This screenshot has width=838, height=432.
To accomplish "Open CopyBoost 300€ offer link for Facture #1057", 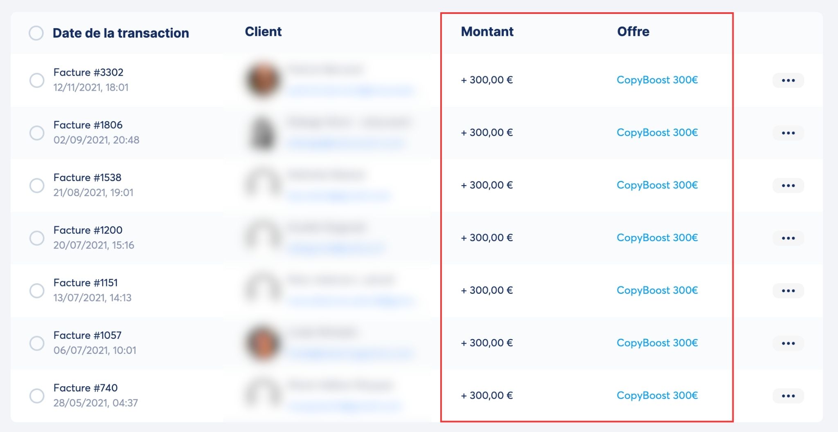I will click(657, 343).
